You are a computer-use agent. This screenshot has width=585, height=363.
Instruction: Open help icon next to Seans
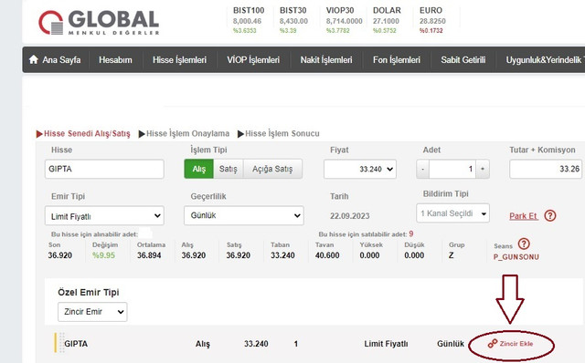524,244
